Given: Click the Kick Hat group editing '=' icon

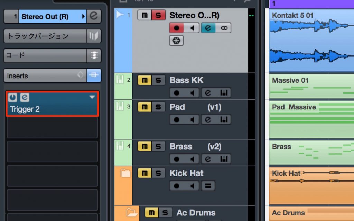Looking at the screenshot, I should click(208, 186).
